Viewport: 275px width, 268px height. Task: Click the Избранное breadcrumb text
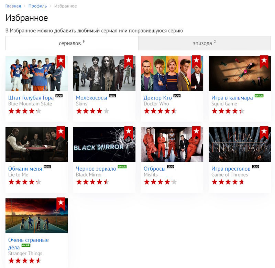click(x=65, y=6)
